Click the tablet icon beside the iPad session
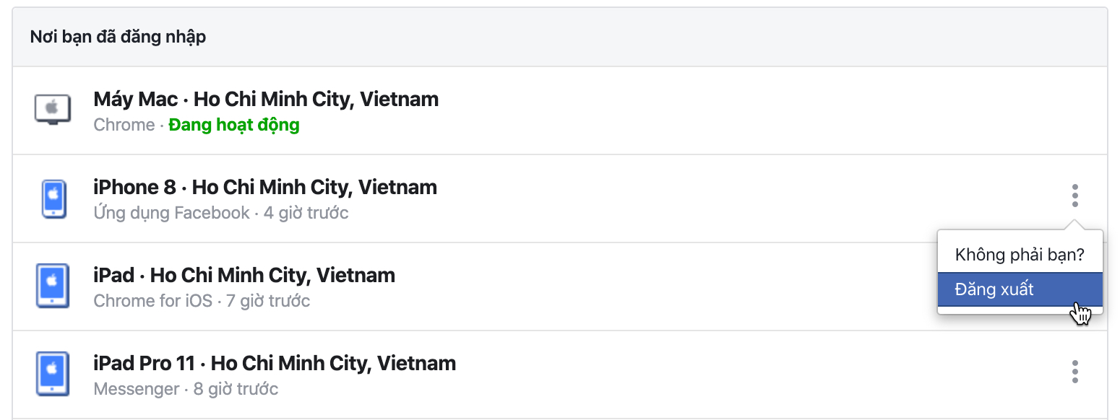This screenshot has height=420, width=1120. 53,286
